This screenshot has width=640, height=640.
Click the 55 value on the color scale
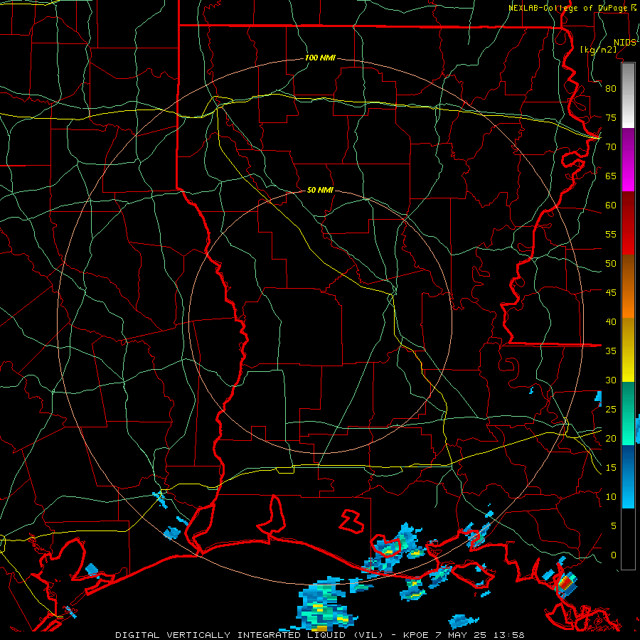pyautogui.click(x=611, y=234)
